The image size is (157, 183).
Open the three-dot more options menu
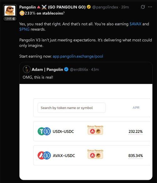[150, 7]
